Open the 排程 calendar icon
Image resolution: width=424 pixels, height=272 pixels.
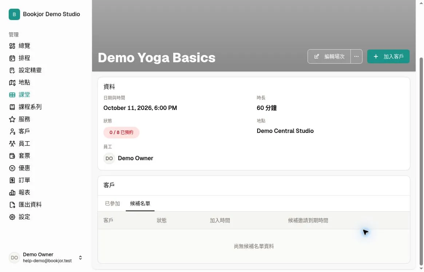[12, 58]
